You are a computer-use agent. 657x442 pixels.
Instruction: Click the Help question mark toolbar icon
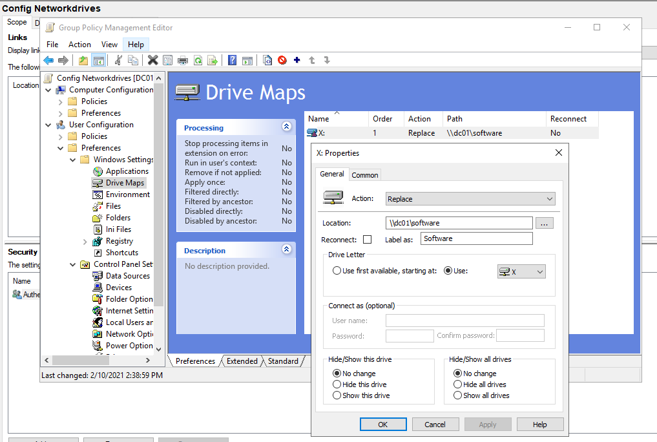[x=232, y=60]
